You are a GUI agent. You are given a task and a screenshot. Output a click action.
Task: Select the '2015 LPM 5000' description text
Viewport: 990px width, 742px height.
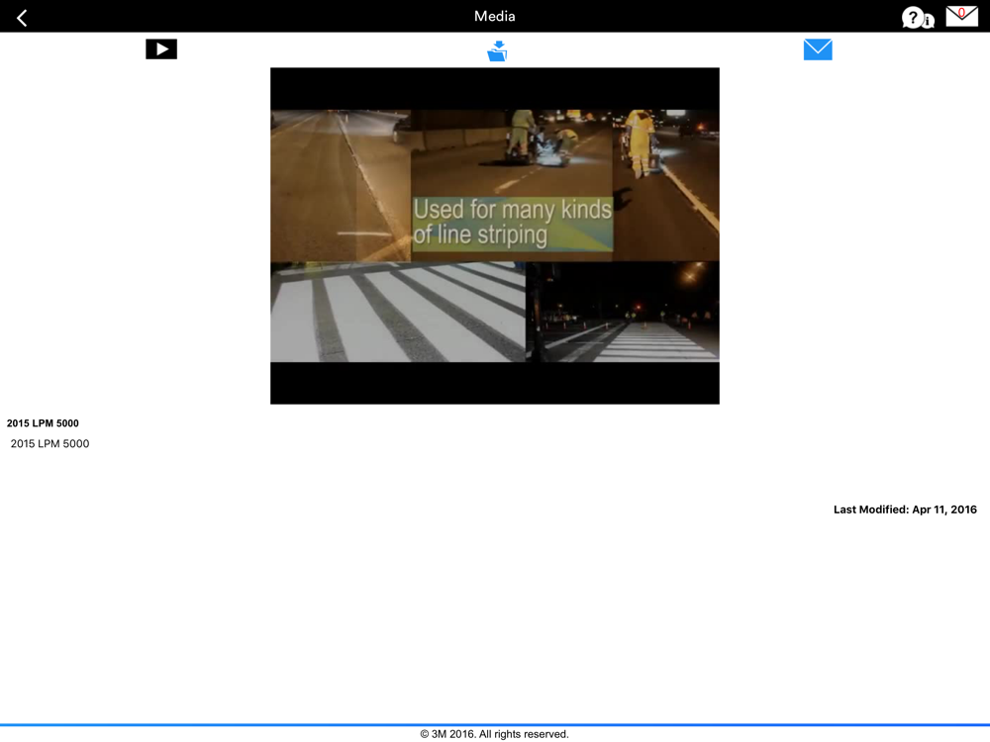(49, 443)
